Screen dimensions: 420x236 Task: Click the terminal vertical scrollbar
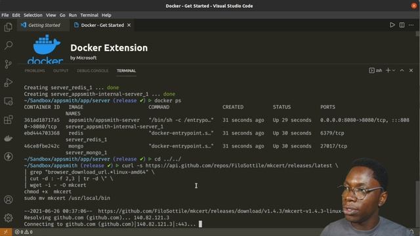pos(417,205)
